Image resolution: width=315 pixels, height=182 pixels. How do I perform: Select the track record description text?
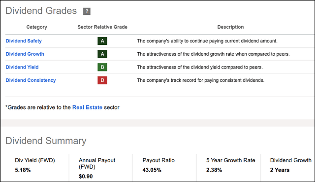pyautogui.click(x=201, y=80)
